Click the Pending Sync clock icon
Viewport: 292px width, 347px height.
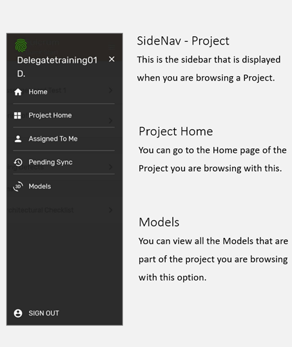click(x=18, y=163)
